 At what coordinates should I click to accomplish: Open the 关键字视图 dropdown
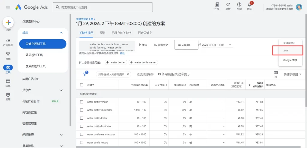click(292, 74)
